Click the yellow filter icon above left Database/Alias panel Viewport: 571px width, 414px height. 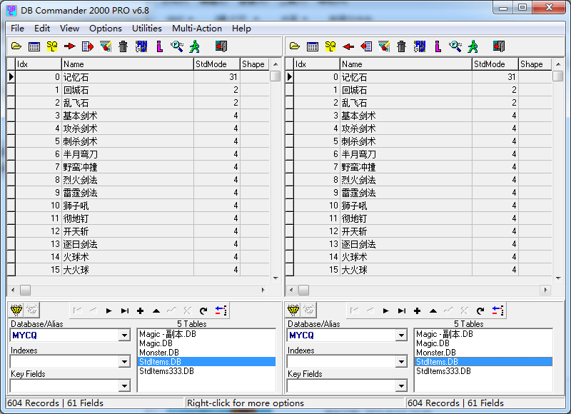pyautogui.click(x=14, y=310)
